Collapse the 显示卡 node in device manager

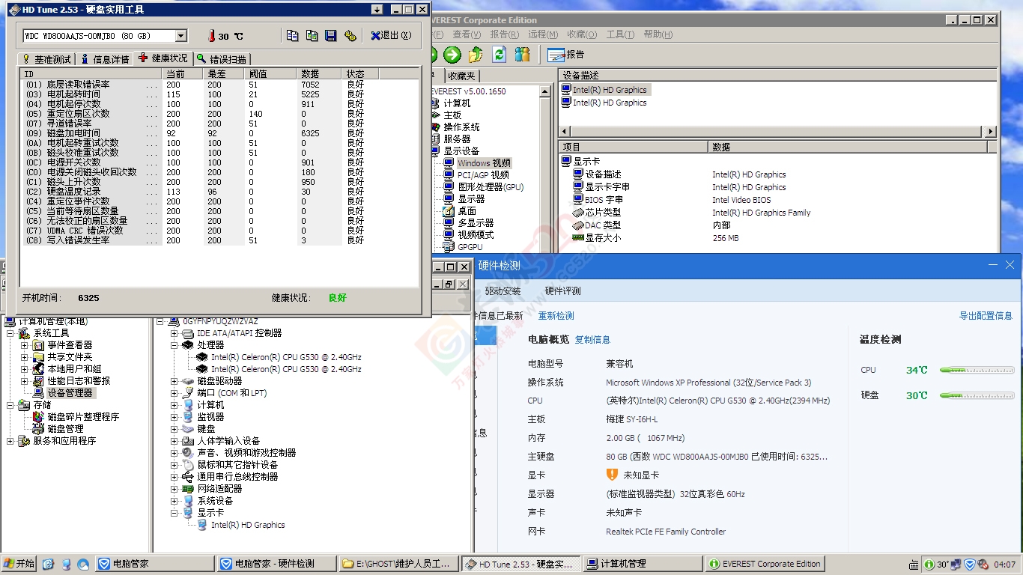(x=174, y=513)
